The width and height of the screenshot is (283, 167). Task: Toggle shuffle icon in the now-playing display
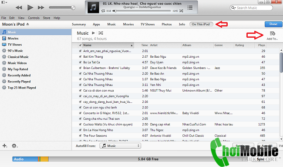(181, 11)
